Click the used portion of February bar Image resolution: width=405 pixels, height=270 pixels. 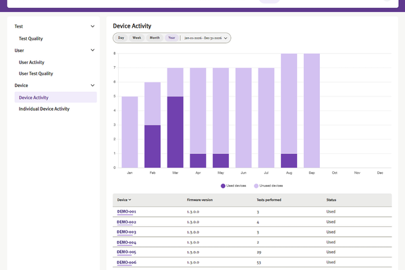click(x=153, y=146)
